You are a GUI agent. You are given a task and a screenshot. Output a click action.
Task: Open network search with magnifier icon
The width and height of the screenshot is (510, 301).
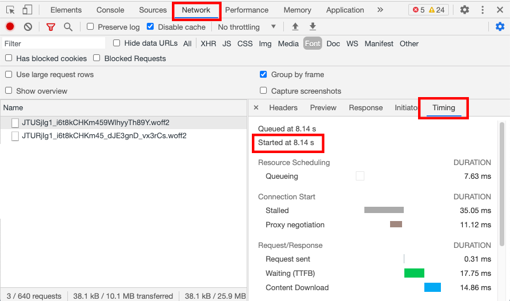[x=68, y=27]
